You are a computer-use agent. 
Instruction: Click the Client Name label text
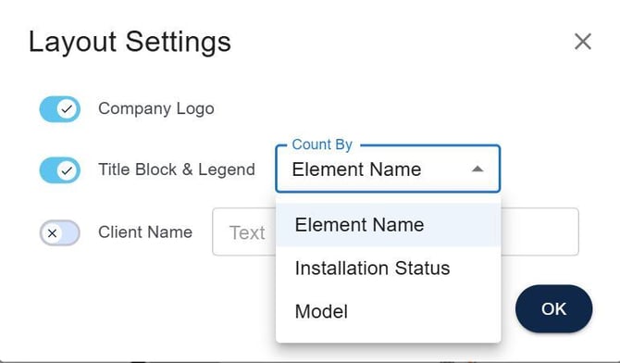click(x=145, y=232)
